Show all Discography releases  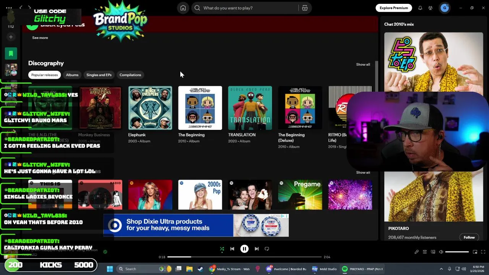tap(363, 65)
